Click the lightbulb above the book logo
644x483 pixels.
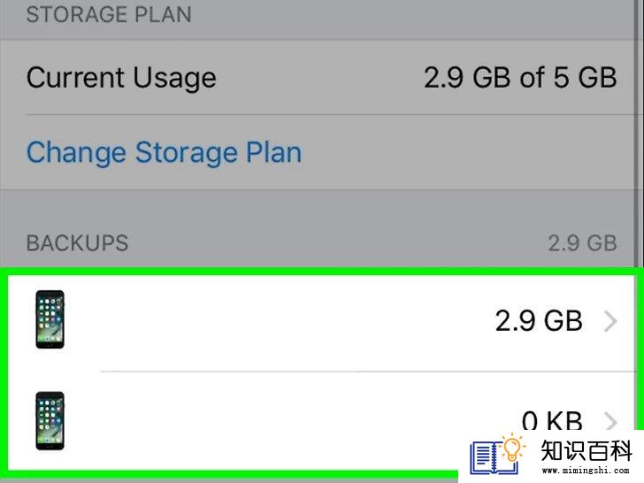point(512,447)
